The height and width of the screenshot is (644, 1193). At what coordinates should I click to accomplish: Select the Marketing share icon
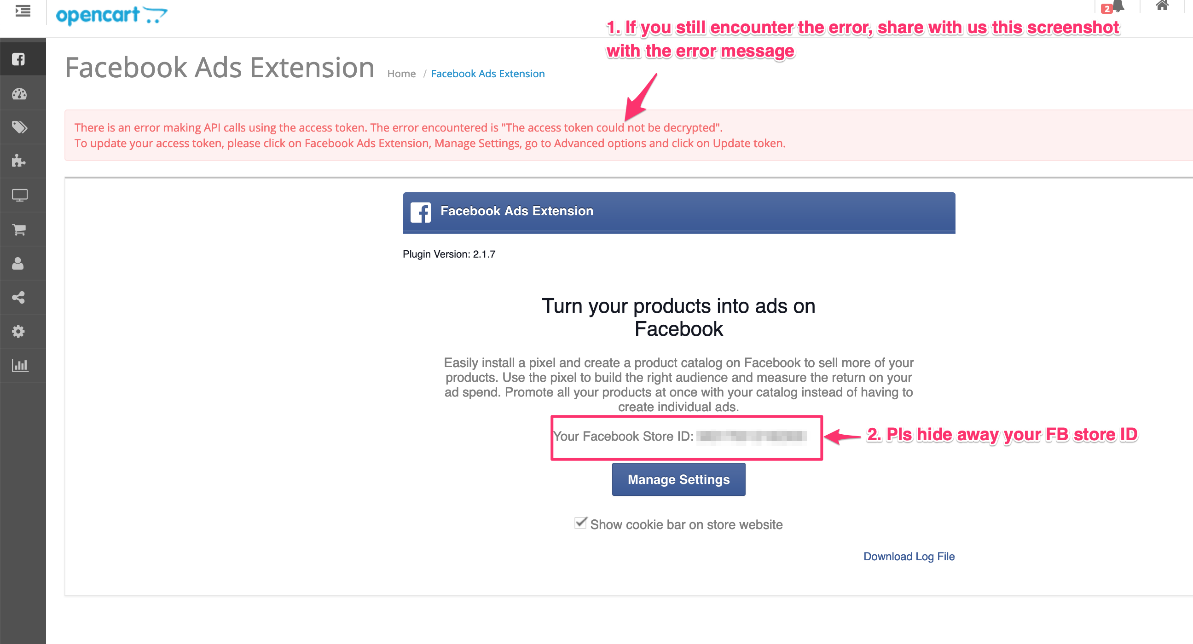(18, 297)
